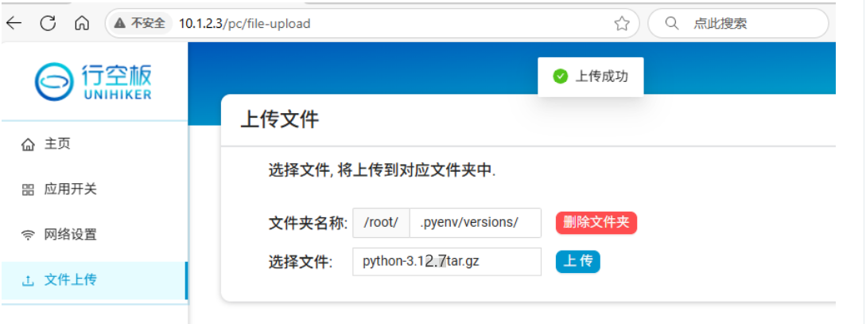Click the folder name field .pyenv/versions/
Image resolution: width=866 pixels, height=324 pixels.
click(x=476, y=223)
